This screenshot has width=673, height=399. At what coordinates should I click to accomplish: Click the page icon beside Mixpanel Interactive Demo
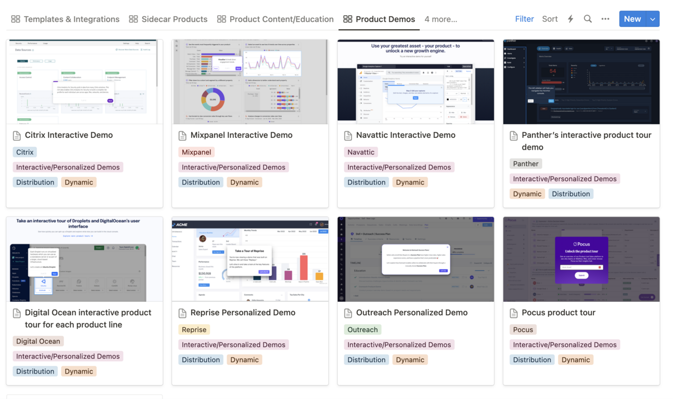pyautogui.click(x=182, y=135)
